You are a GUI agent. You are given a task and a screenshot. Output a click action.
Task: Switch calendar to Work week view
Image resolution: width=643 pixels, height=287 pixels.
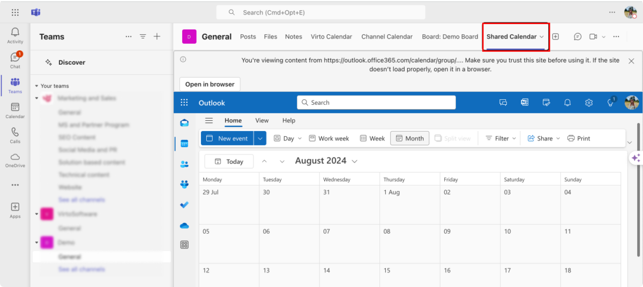[329, 138]
